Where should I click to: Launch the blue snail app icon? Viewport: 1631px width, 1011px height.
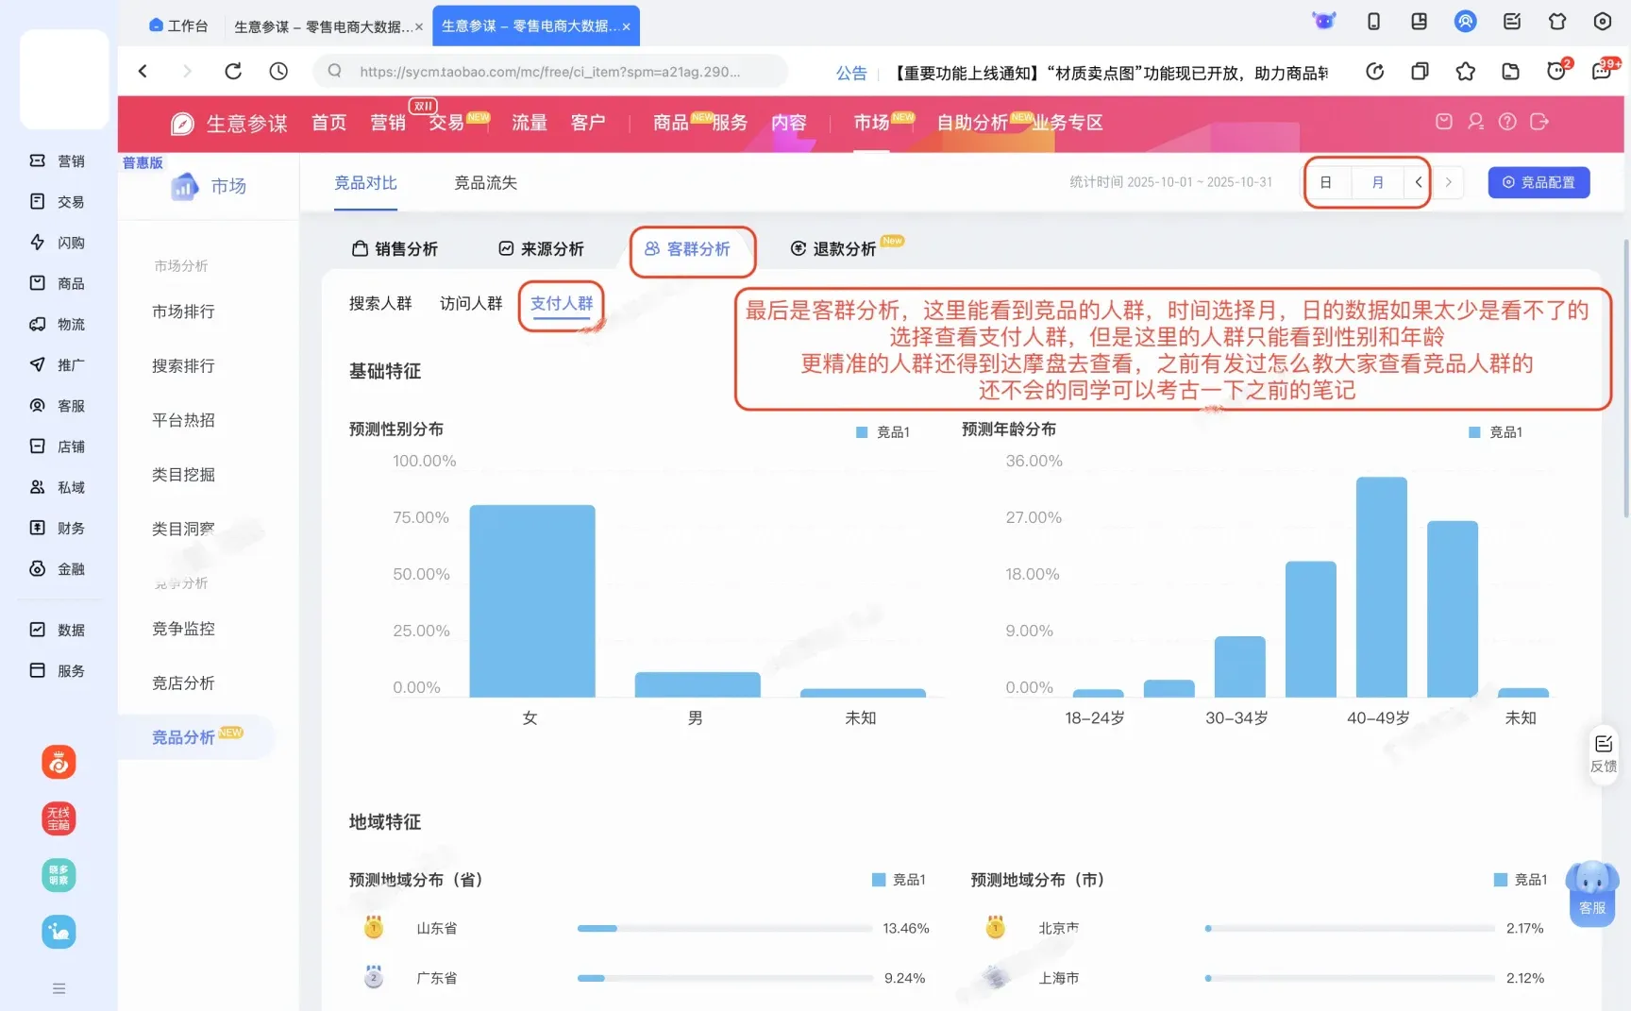[x=59, y=932]
